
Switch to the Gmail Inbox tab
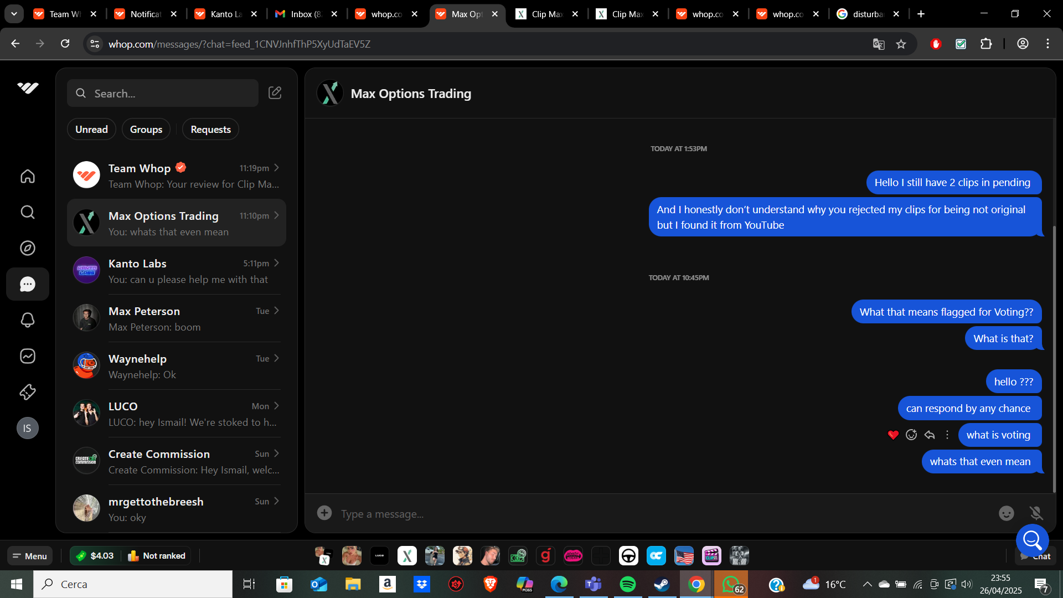click(x=306, y=14)
